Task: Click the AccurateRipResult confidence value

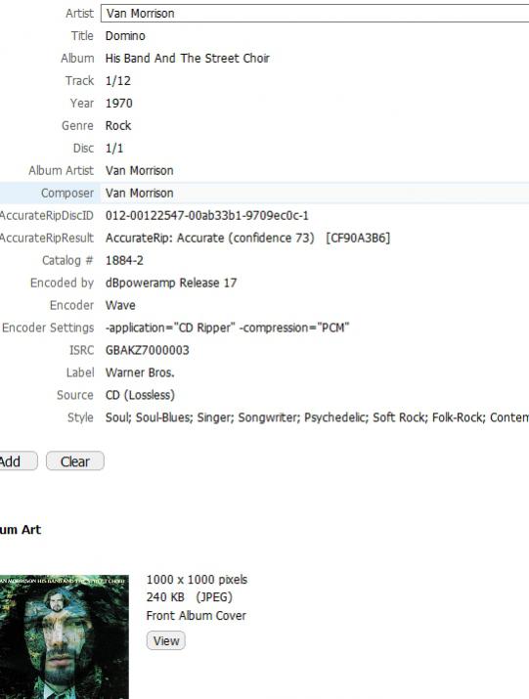Action: [247, 239]
